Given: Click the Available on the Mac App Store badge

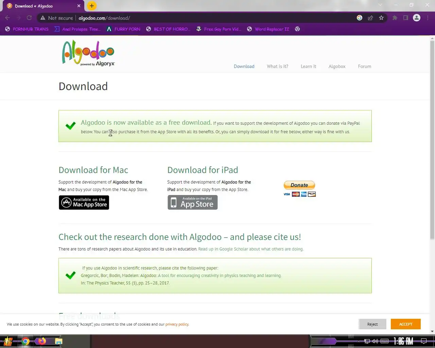Looking at the screenshot, I should coord(84,203).
